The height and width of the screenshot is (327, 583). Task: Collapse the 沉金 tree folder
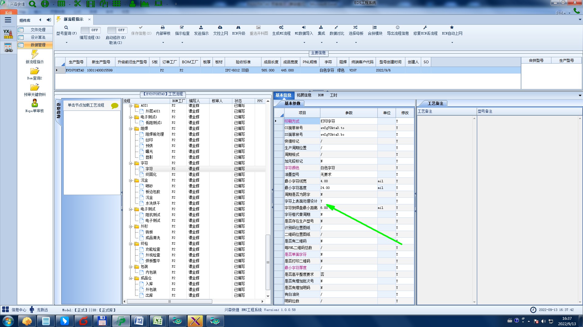[x=131, y=180]
